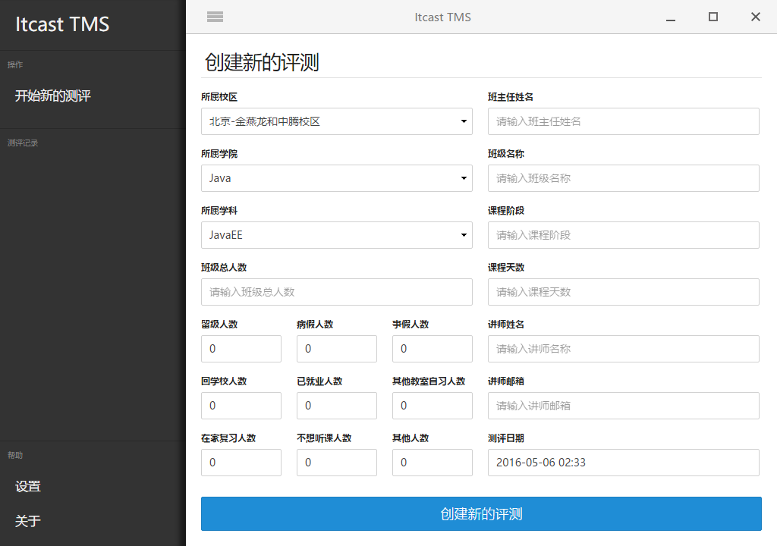Select the Itcast TMS sidebar logo text
This screenshot has width=777, height=546.
tap(62, 24)
